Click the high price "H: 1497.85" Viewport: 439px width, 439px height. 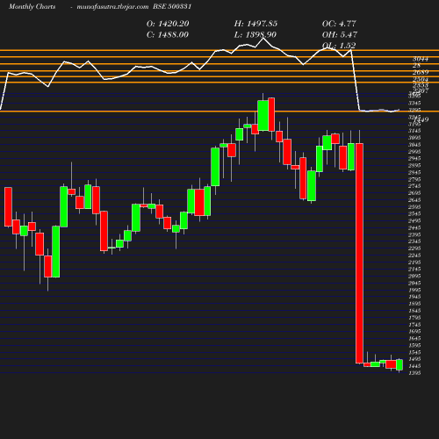(x=255, y=24)
